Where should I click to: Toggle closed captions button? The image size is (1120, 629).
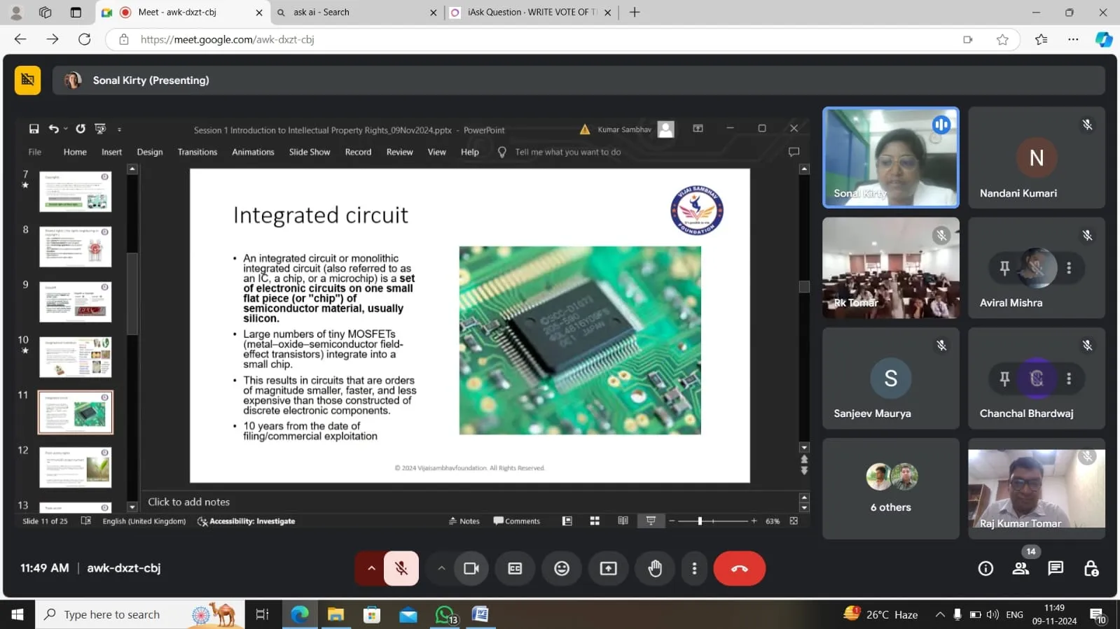click(x=515, y=568)
